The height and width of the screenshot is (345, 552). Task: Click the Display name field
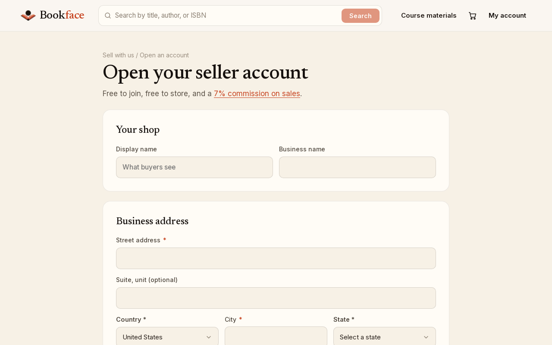194,167
